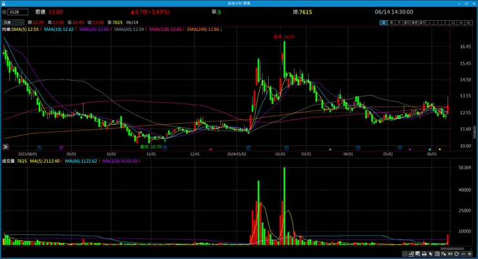Click the SMA(20) 12.66 moving average label
The image size is (478, 259).
[94, 30]
